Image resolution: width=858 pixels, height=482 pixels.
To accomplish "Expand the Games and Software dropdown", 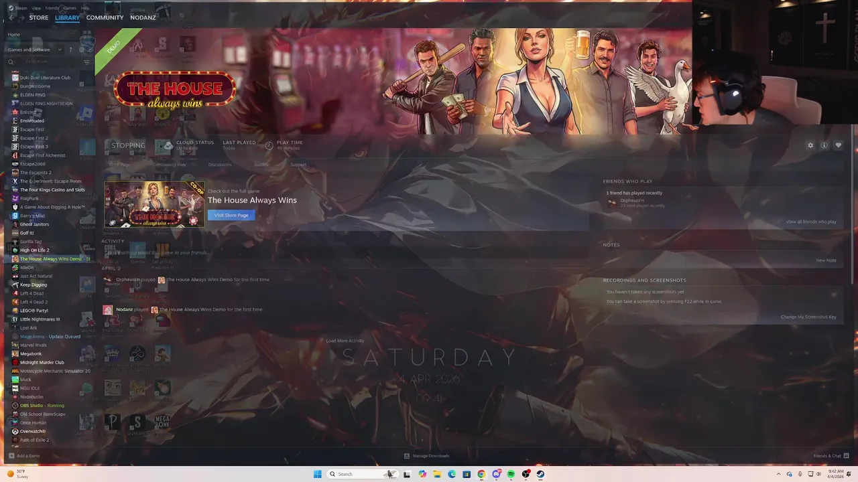I will pos(34,50).
